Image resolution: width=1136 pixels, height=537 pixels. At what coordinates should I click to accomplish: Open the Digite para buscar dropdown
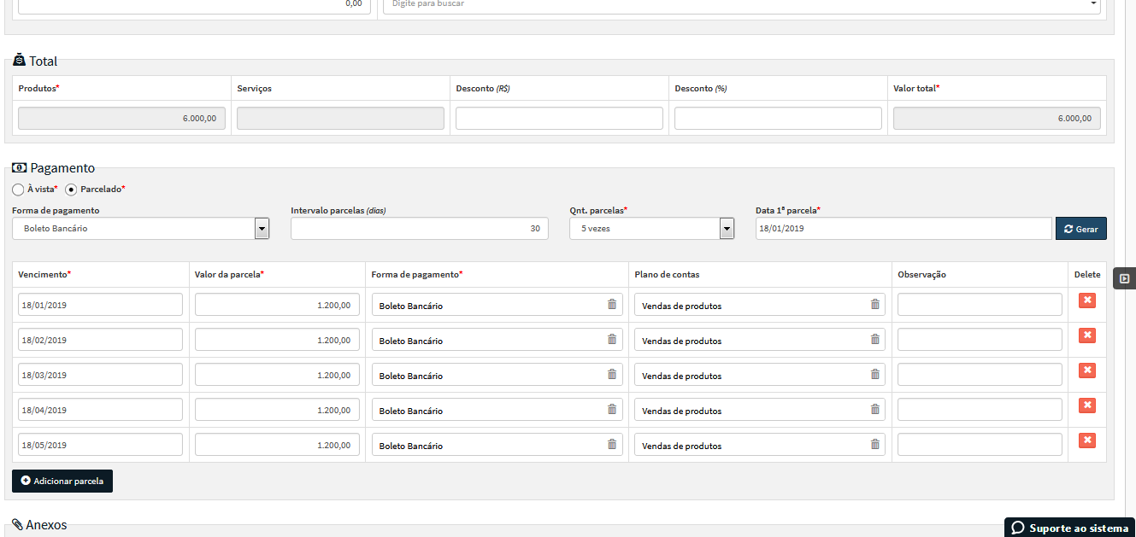[x=742, y=4]
